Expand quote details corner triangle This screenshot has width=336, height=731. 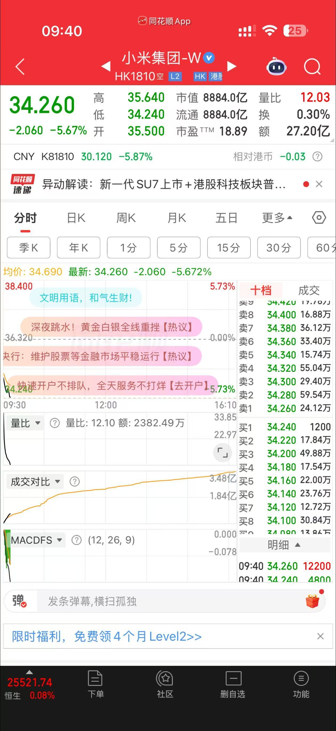(332, 140)
